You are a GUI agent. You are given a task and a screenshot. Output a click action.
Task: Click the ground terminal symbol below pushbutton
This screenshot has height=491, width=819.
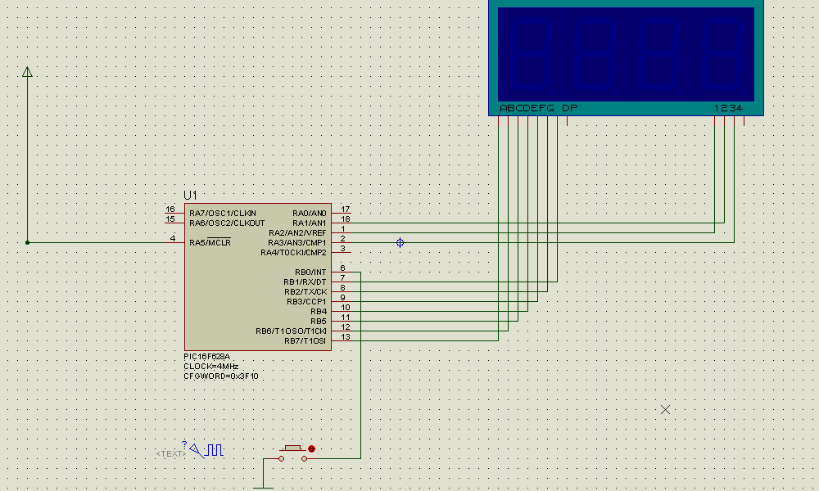(263, 488)
